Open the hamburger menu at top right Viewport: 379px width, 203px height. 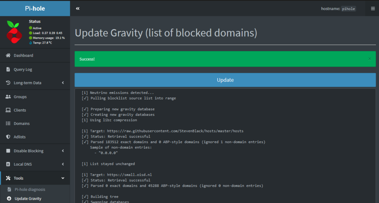(373, 9)
